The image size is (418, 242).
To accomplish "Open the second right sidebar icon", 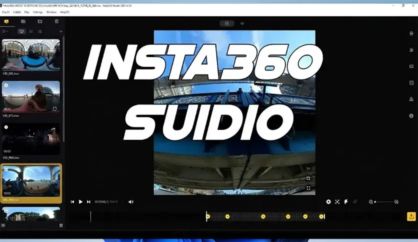I will click(x=411, y=50).
